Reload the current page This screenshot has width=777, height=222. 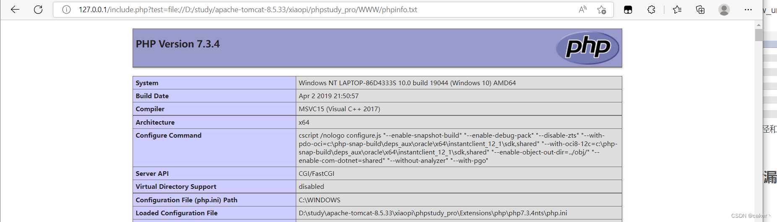(x=38, y=10)
